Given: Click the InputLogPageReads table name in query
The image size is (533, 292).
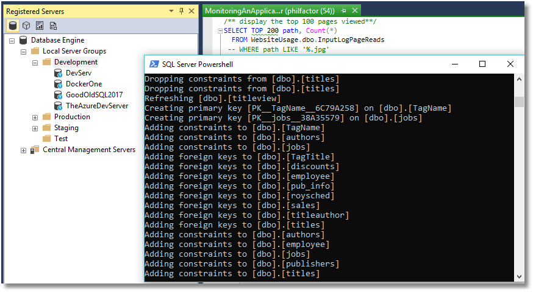Looking at the screenshot, I should click(x=351, y=40).
